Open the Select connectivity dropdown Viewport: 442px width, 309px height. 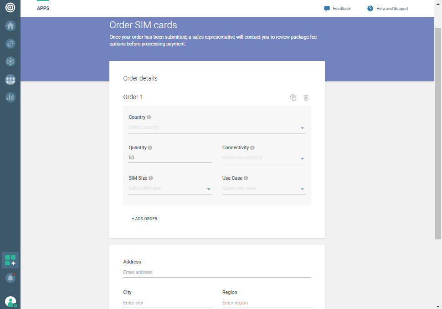tap(263, 158)
